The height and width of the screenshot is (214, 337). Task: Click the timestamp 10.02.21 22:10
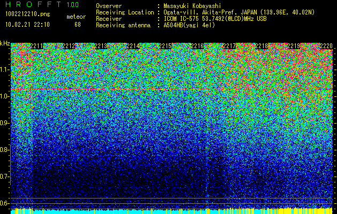(x=28, y=25)
